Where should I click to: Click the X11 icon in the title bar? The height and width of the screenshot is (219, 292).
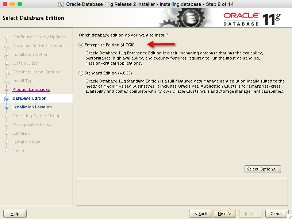[x=61, y=4]
